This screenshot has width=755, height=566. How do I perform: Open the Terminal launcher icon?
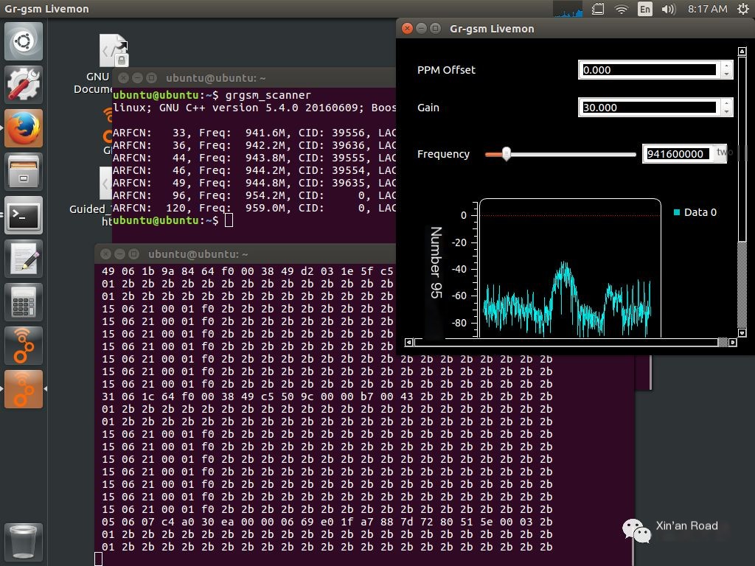point(24,215)
